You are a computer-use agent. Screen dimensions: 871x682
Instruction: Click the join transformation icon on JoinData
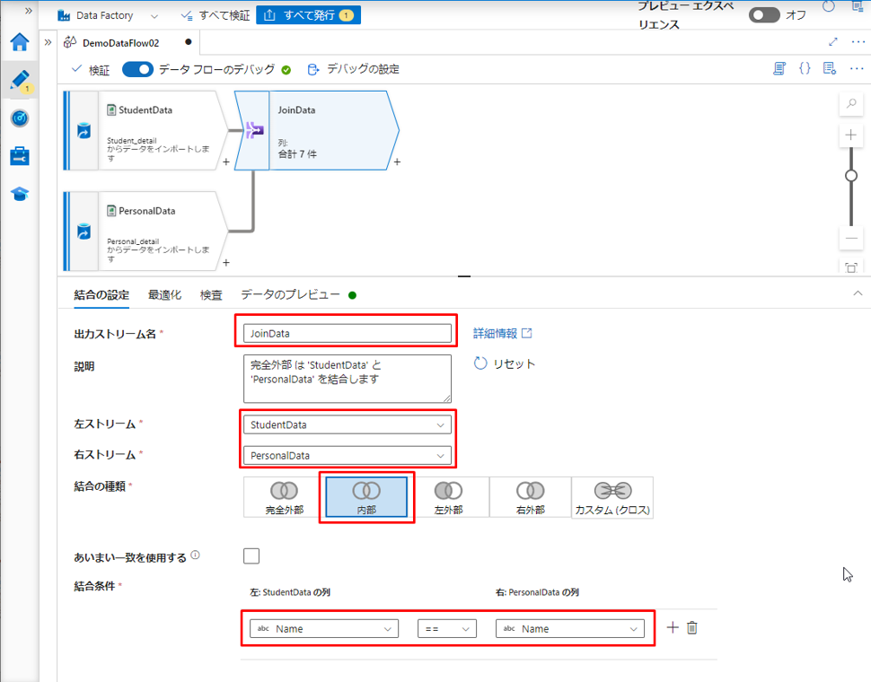coord(254,130)
